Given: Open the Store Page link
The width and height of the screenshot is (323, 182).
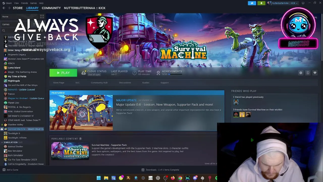Looking at the screenshot, I should pos(59,83).
